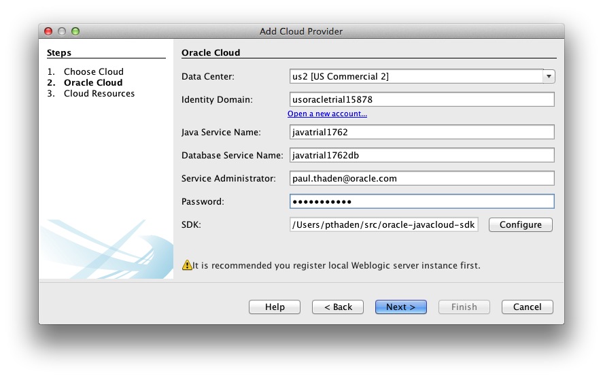Select the 'Cloud Resources' step text
This screenshot has width=603, height=378.
click(99, 93)
